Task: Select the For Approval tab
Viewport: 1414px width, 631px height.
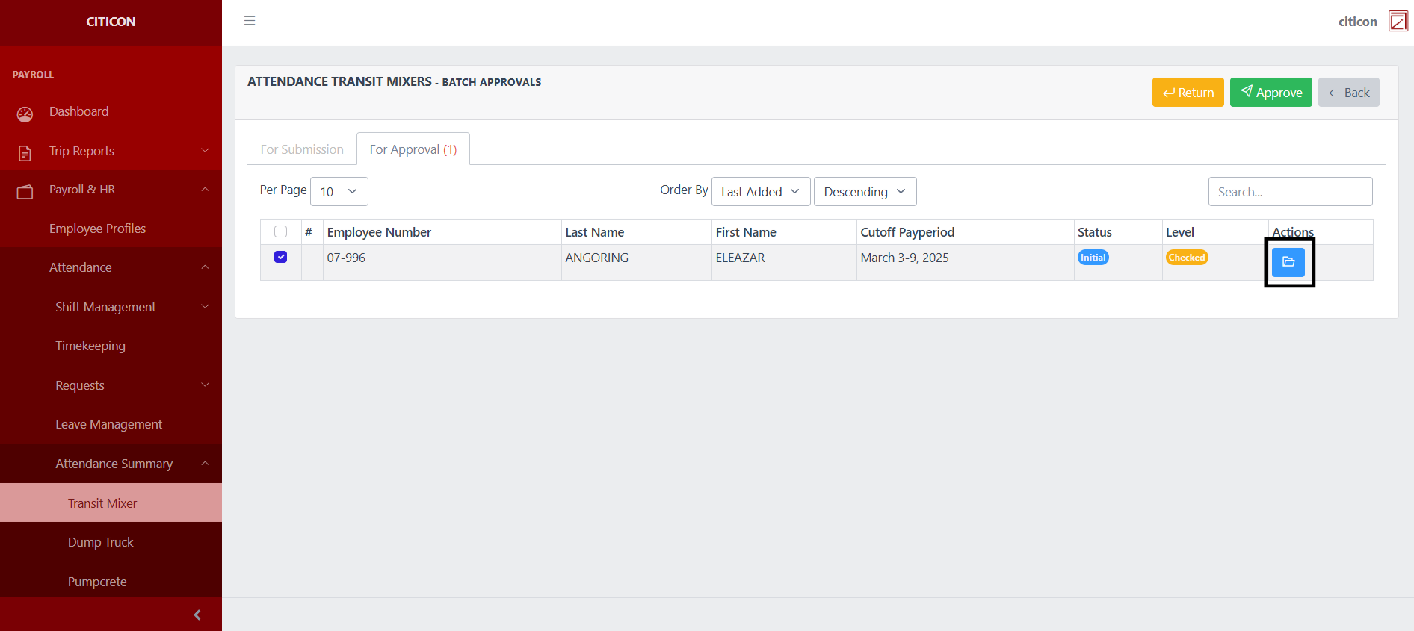Action: 413,149
